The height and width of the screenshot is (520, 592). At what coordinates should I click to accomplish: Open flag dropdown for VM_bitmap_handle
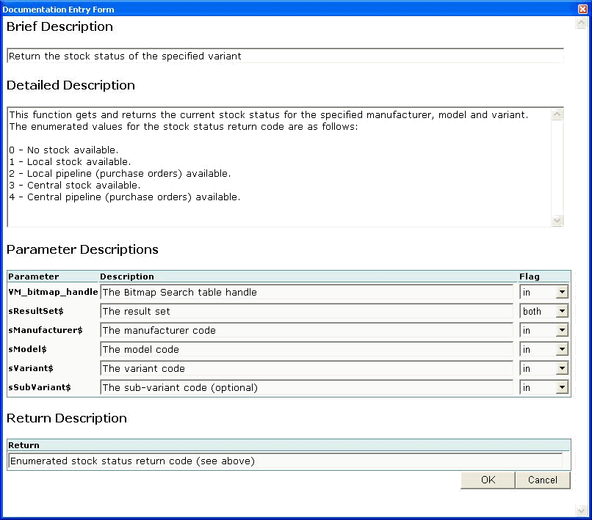click(562, 292)
